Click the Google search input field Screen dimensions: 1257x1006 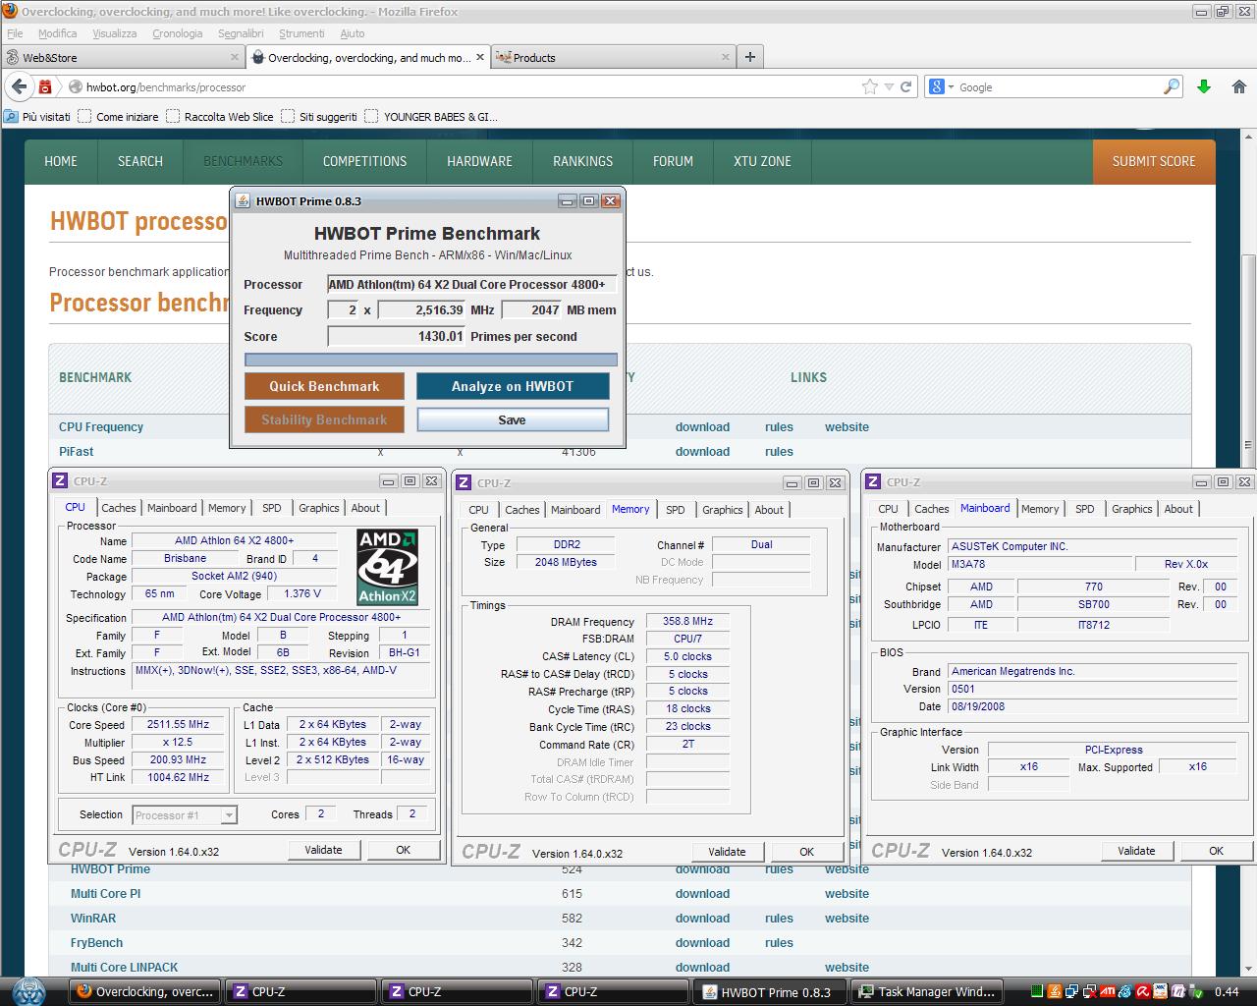1059,86
